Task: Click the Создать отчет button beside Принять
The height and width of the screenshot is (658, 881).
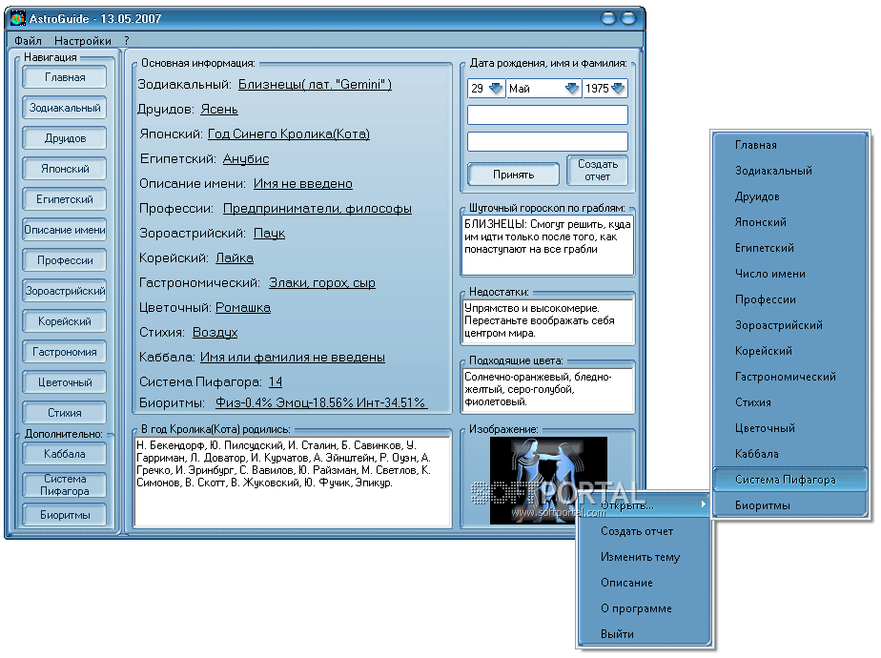Action: (597, 171)
